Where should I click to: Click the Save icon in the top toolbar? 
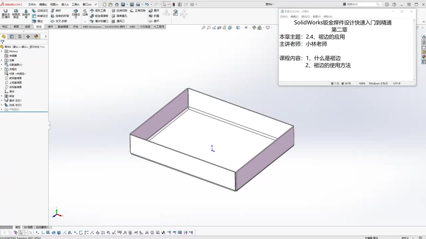[123, 5]
